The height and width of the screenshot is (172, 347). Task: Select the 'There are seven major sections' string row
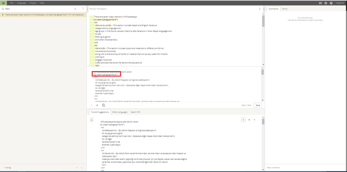[x=43, y=15]
